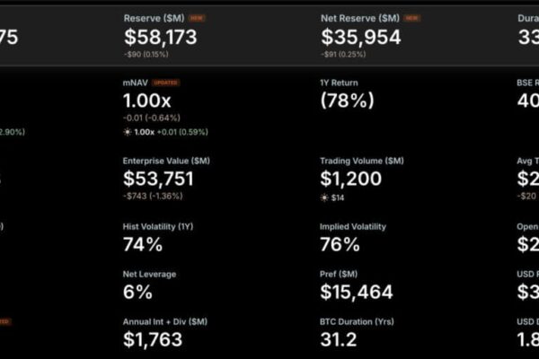Click the -$743 (-1.36%) change text
Viewport: 539px width, 359px height.
[x=153, y=197]
